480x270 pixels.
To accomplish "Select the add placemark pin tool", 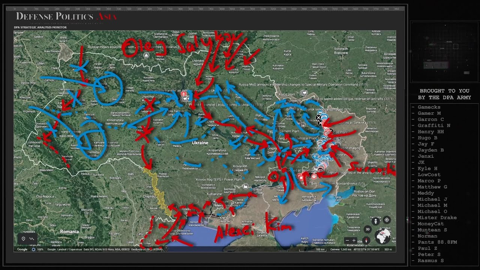I will pos(23,239).
